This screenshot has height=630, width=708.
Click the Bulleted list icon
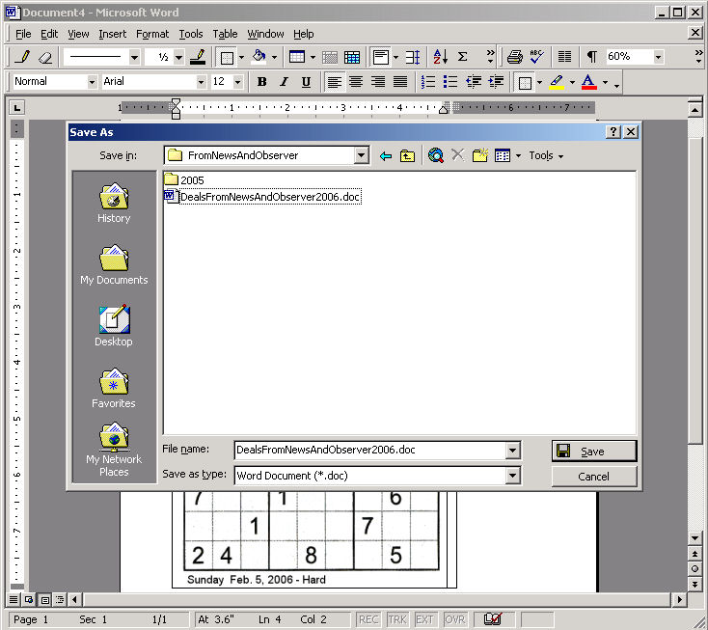click(x=450, y=82)
